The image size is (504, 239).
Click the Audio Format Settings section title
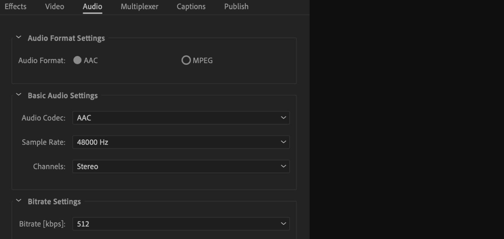66,38
